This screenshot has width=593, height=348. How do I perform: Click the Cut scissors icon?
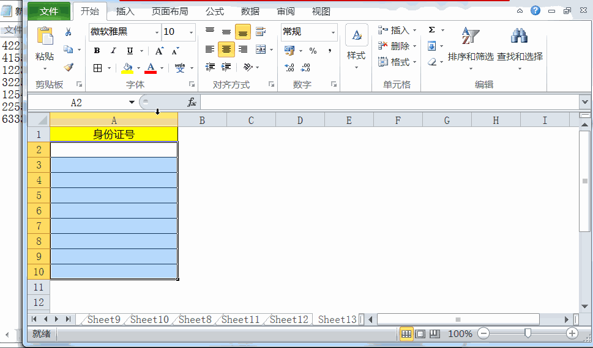(68, 32)
